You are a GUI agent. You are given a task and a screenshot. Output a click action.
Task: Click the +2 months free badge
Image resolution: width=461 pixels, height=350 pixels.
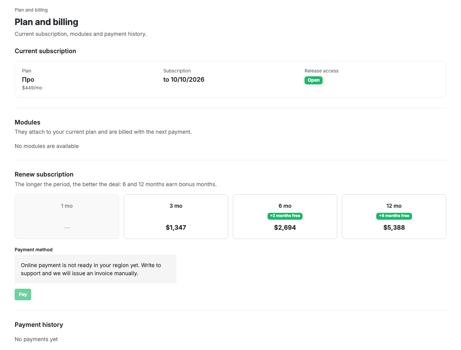(285, 216)
